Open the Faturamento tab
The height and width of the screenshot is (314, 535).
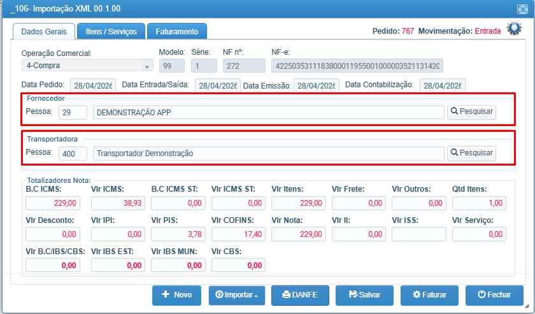[177, 31]
